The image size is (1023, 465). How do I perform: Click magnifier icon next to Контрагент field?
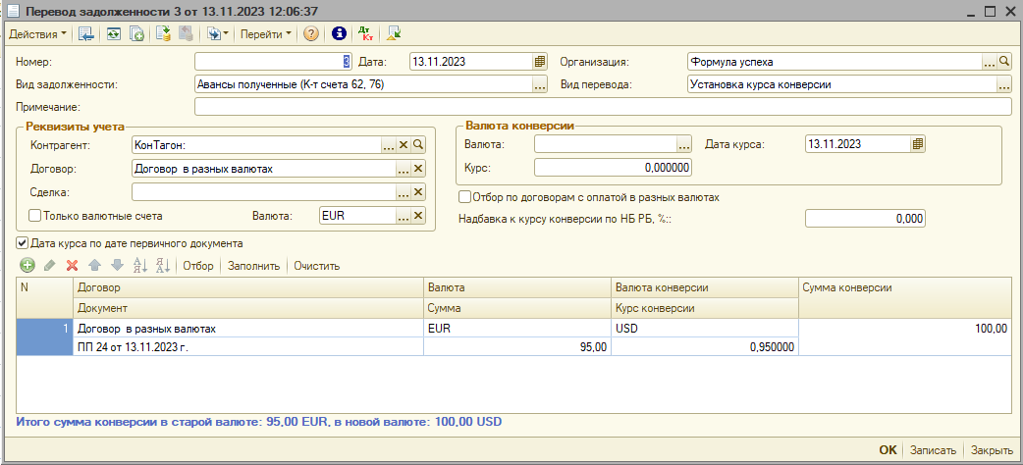[x=418, y=144]
